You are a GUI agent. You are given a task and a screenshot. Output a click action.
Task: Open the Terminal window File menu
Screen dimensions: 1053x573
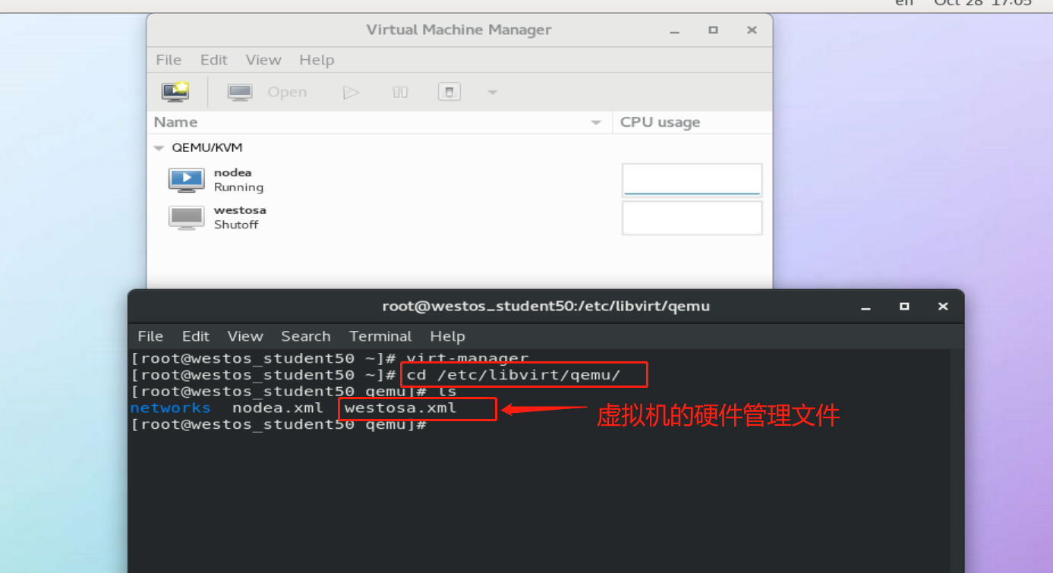tap(150, 336)
